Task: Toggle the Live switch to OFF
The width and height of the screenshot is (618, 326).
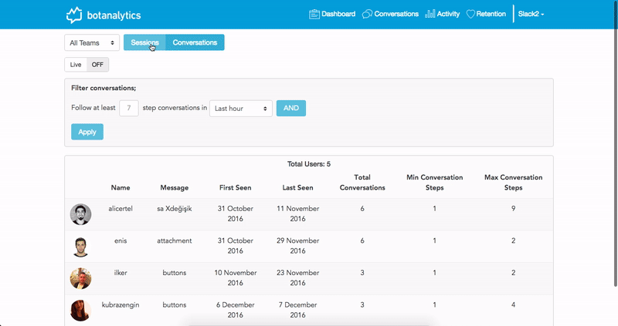Action: (x=97, y=65)
